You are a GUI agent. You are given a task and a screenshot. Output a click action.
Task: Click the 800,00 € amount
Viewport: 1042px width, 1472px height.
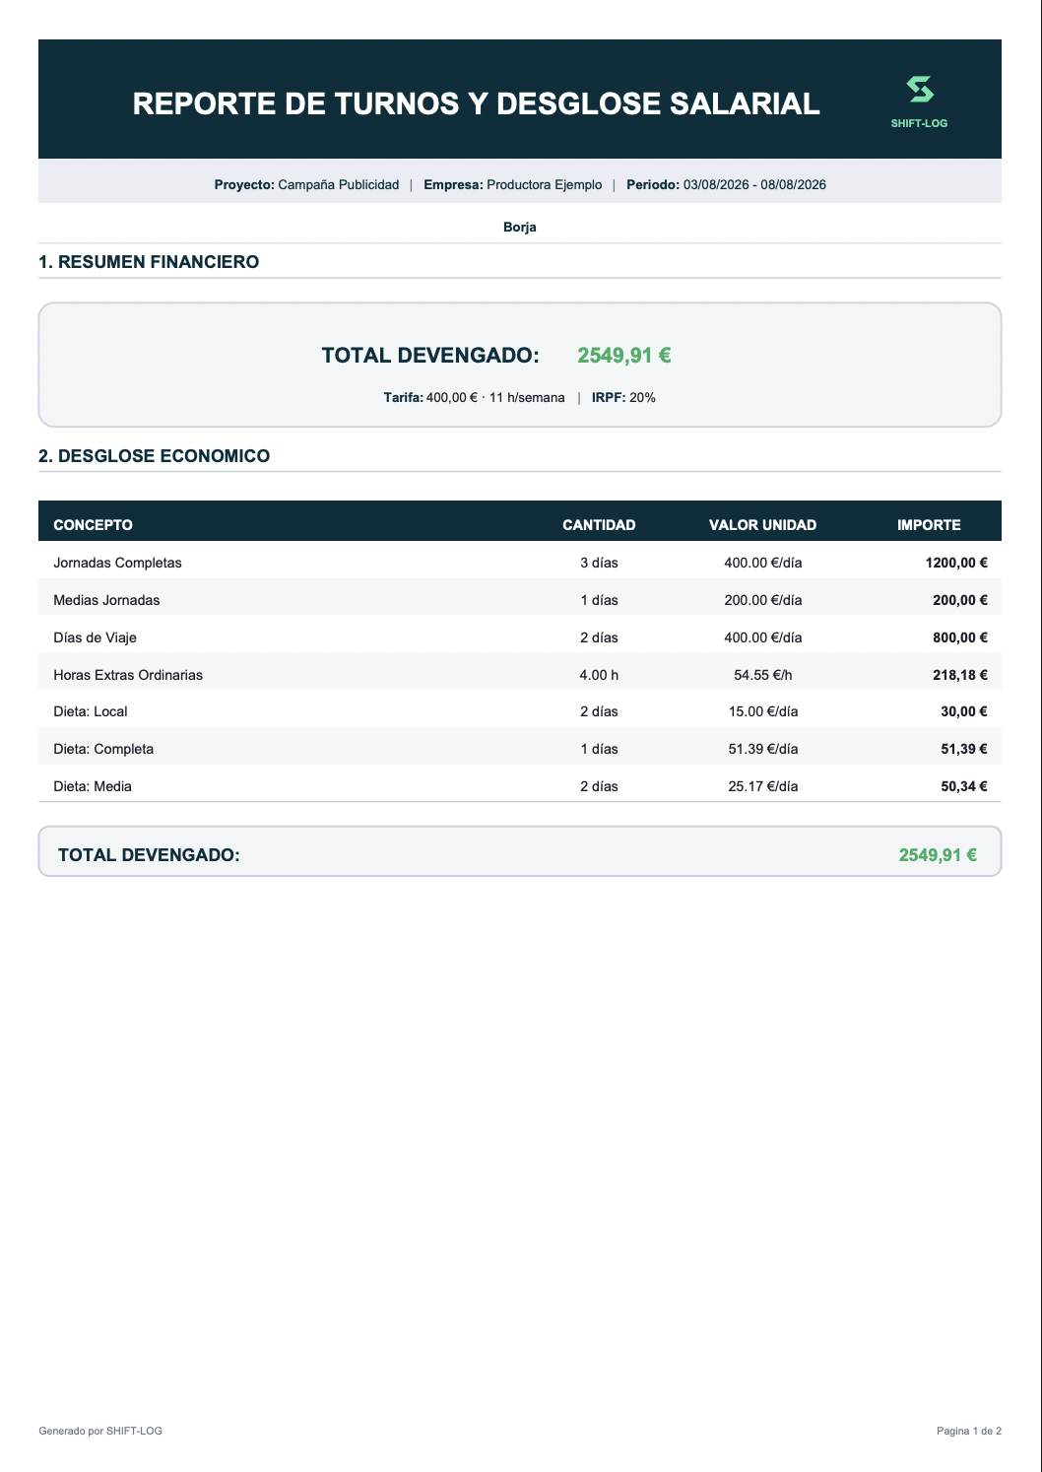coord(960,638)
